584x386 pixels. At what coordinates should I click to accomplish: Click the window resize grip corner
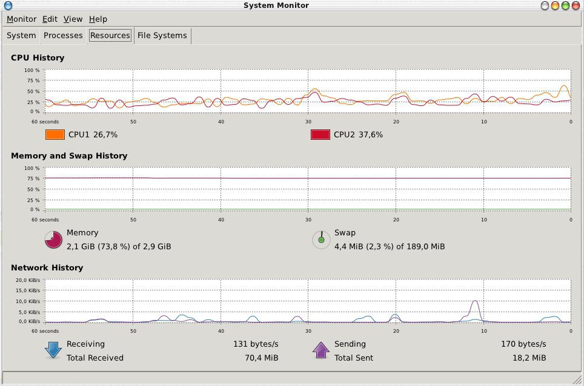[x=577, y=379]
